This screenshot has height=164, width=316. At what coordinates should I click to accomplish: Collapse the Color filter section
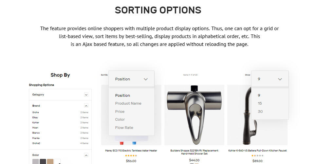click(x=86, y=155)
